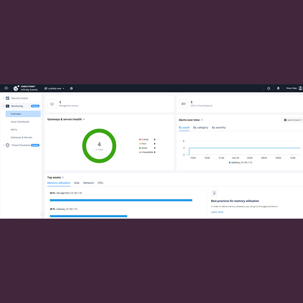Click the VSX Virtual Systems label
This screenshot has height=303, width=303.
[x=201, y=106]
